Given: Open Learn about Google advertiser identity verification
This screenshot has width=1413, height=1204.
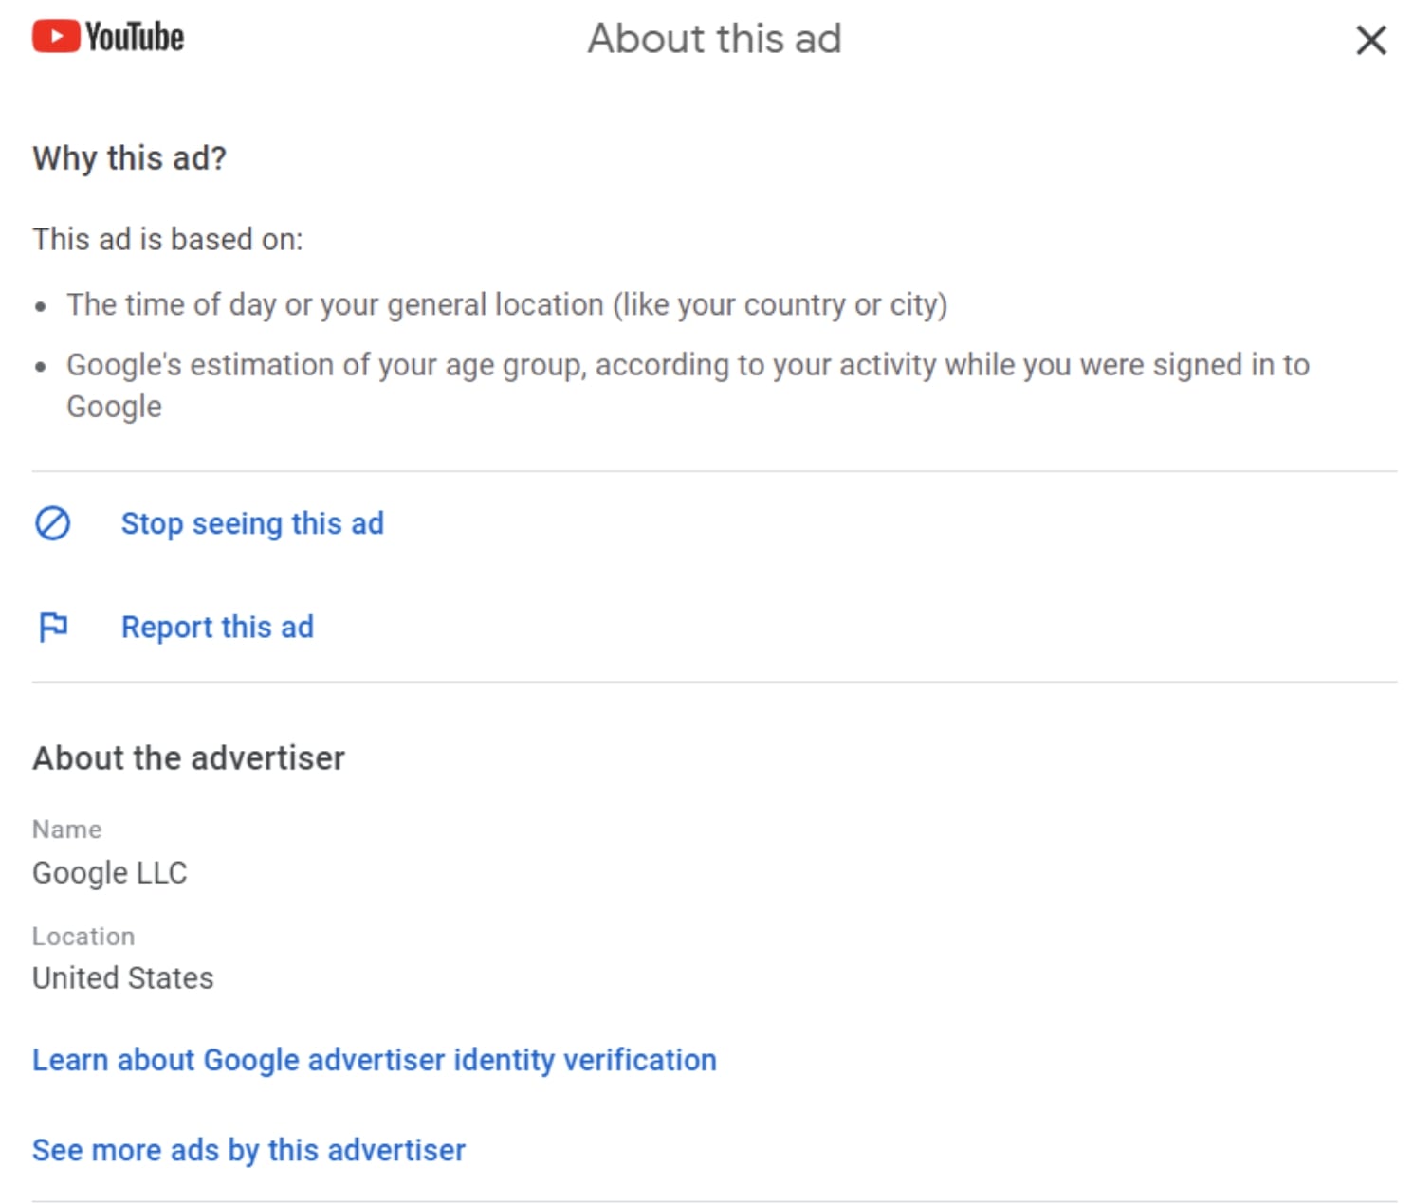Looking at the screenshot, I should pyautogui.click(x=374, y=1059).
